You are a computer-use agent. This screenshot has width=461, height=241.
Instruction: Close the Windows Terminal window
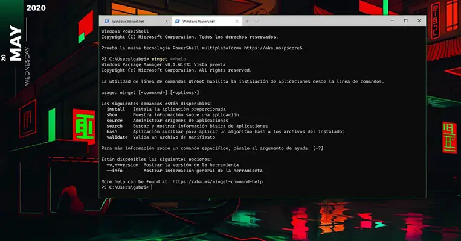pos(419,21)
